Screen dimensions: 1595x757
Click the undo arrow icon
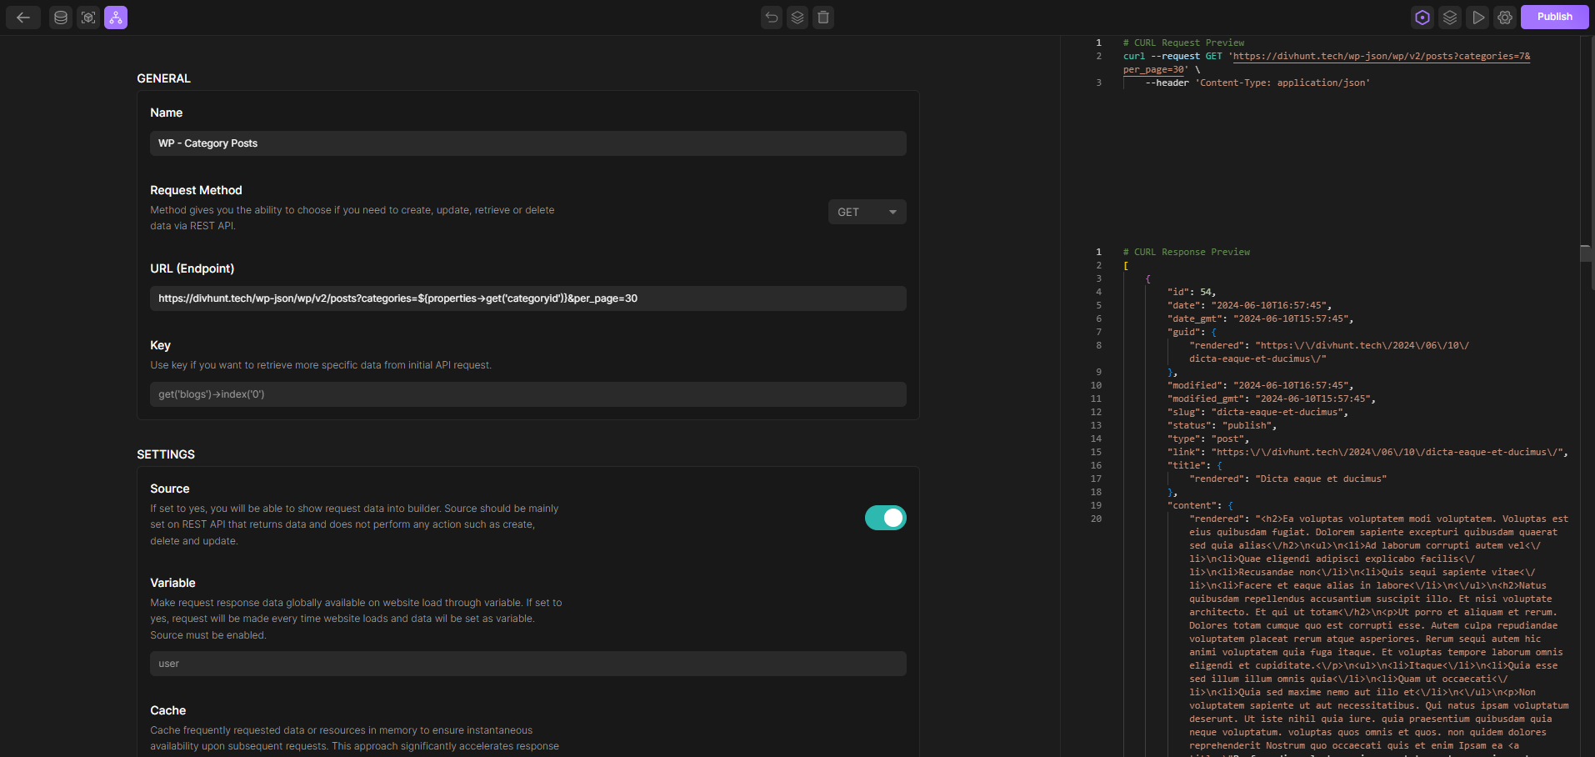point(772,18)
